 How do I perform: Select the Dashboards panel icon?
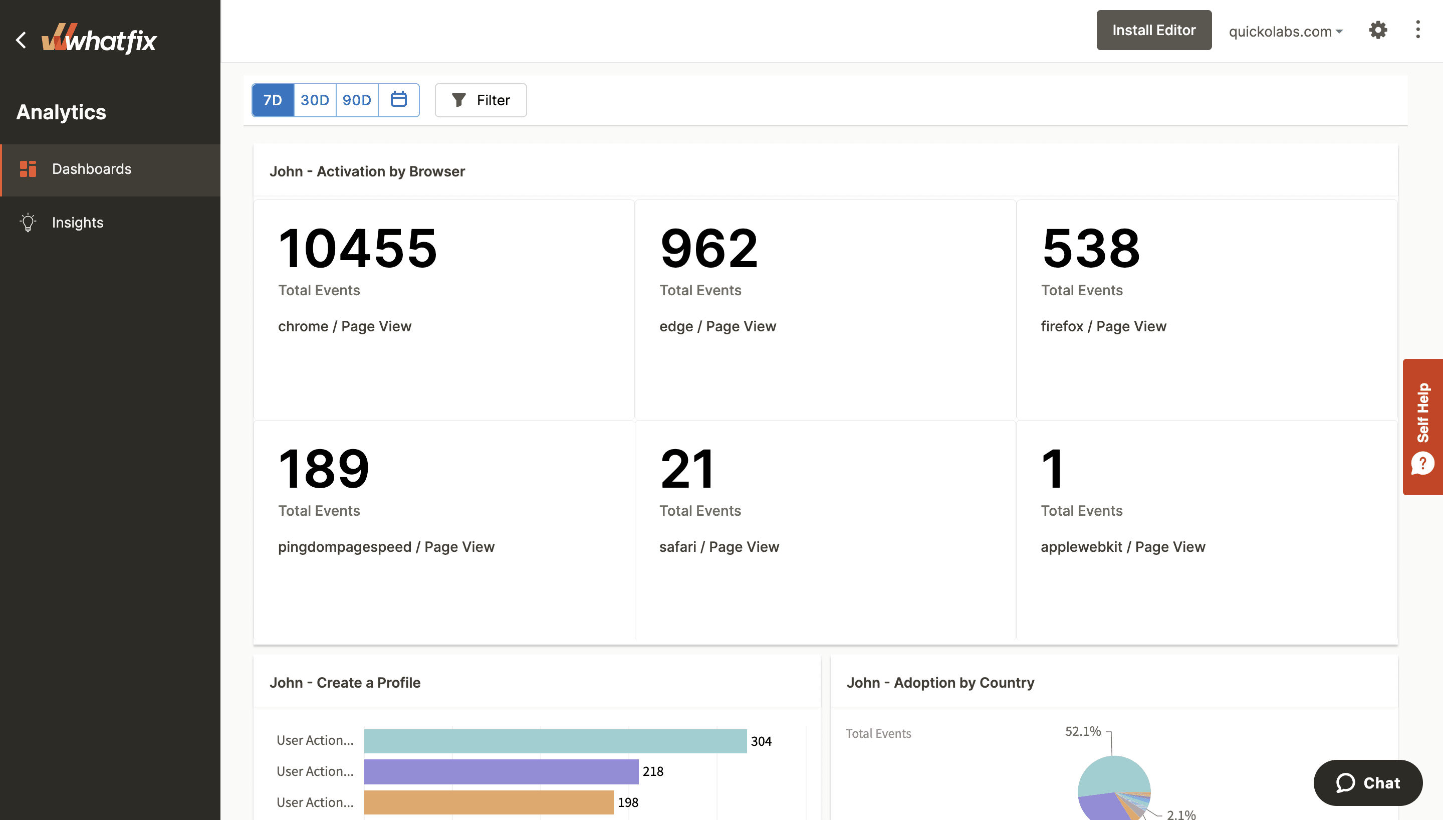pyautogui.click(x=28, y=168)
